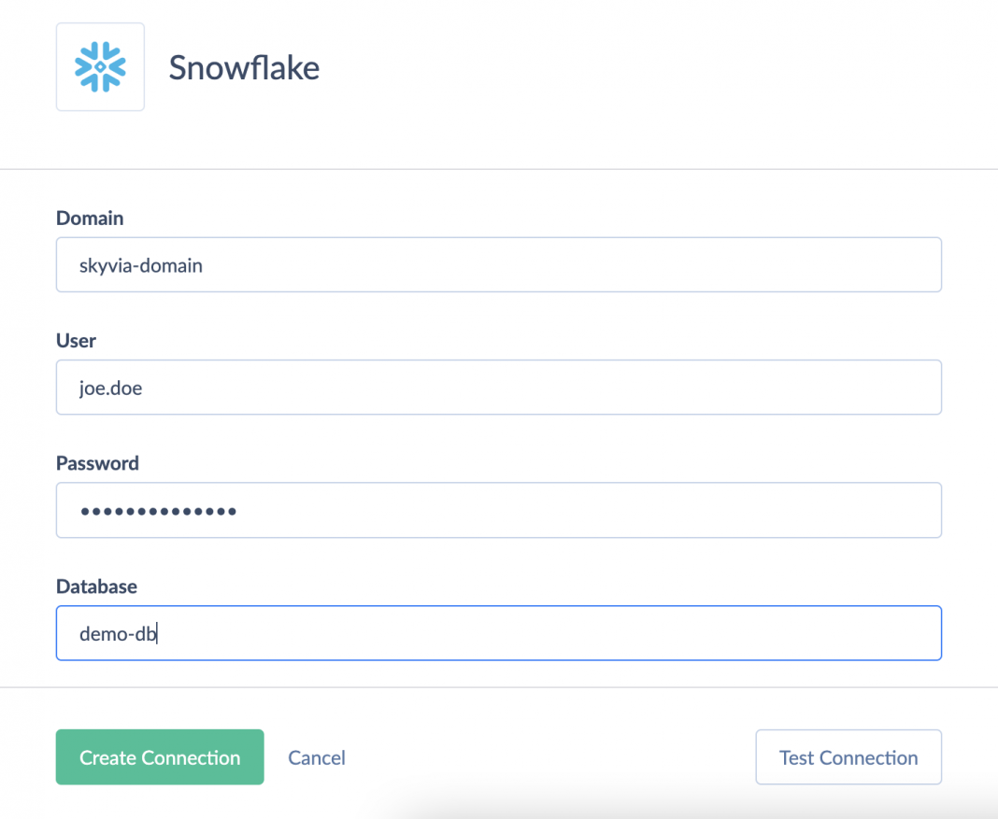Screen dimensions: 998x819
Task: Click the masked password dots
Action: tap(158, 511)
